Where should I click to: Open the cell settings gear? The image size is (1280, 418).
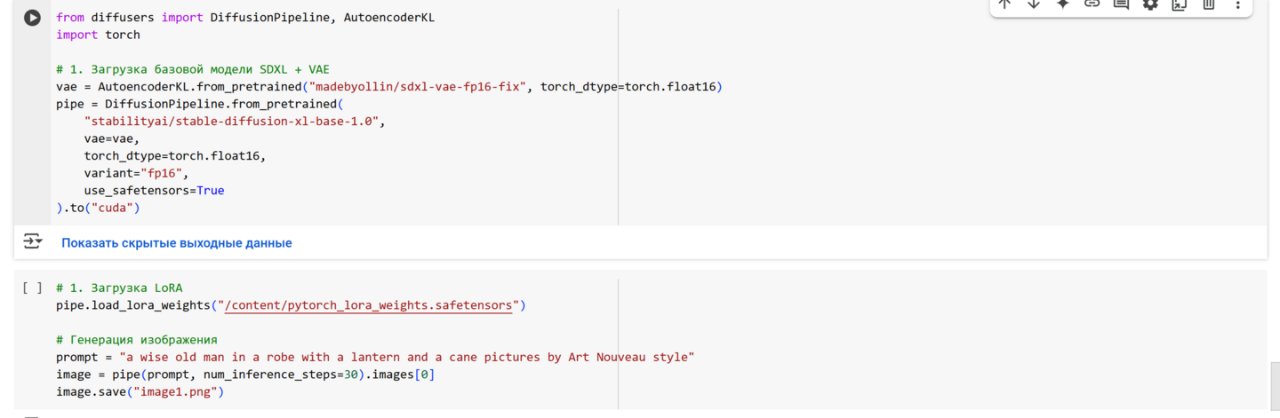[1150, 4]
